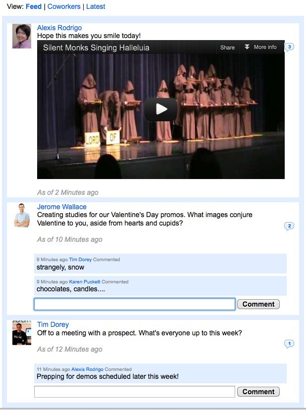Open the comment bubble showing 3 comments
The image size is (306, 410).
[289, 47]
